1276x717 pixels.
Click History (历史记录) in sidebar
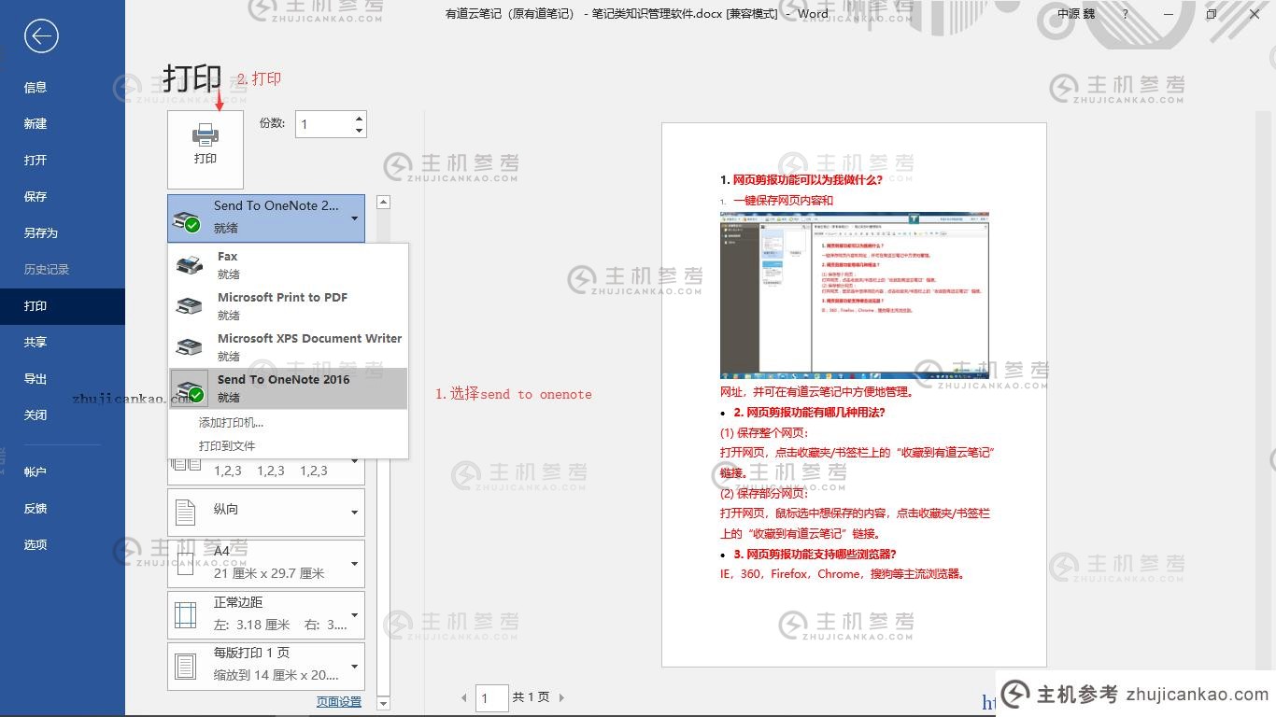pos(63,269)
